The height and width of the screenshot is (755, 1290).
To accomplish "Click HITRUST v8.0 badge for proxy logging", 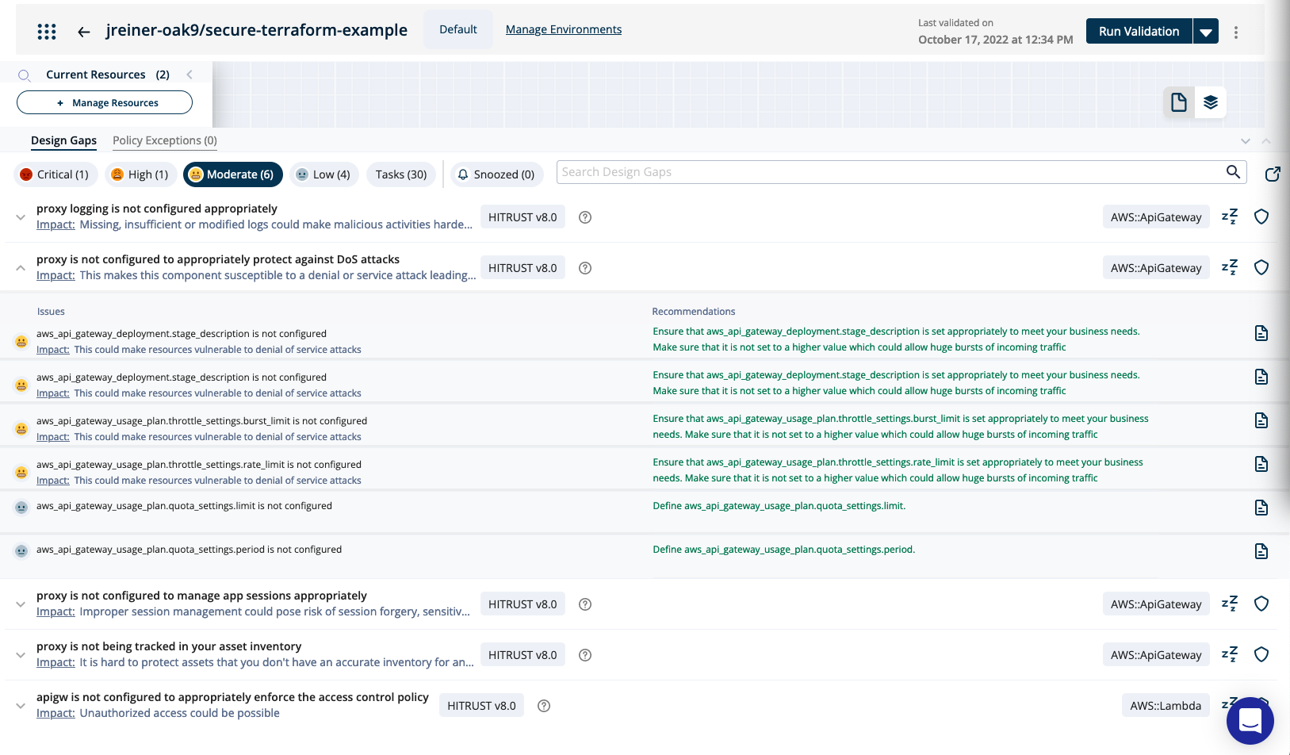I will (523, 217).
